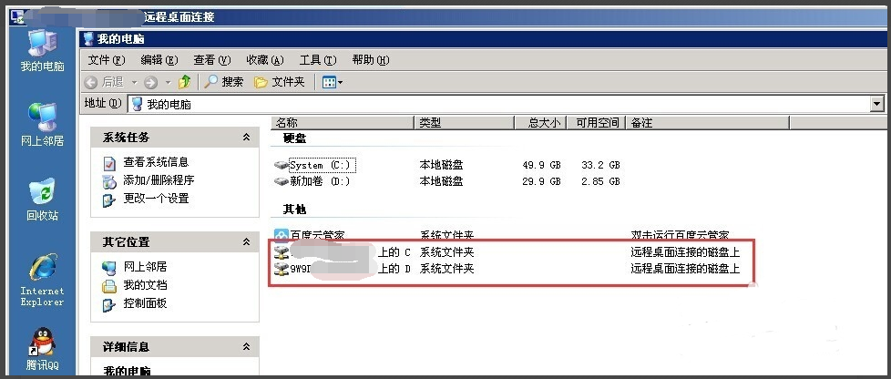Viewport: 891px width, 379px height.
Task: Collapse the 详细信息 panel
Action: (x=246, y=347)
